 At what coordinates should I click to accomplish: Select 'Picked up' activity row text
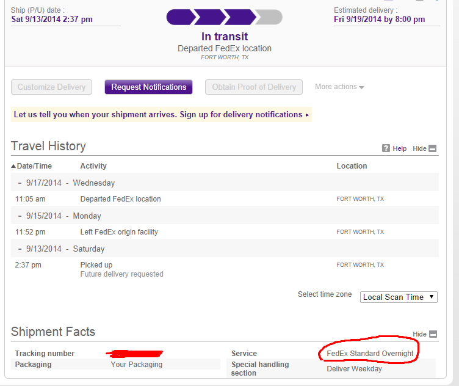[96, 265]
